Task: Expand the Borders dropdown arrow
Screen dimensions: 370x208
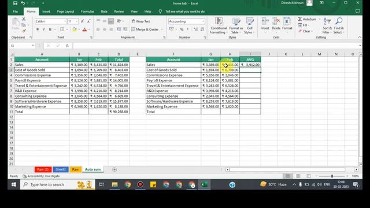Action: click(67, 29)
